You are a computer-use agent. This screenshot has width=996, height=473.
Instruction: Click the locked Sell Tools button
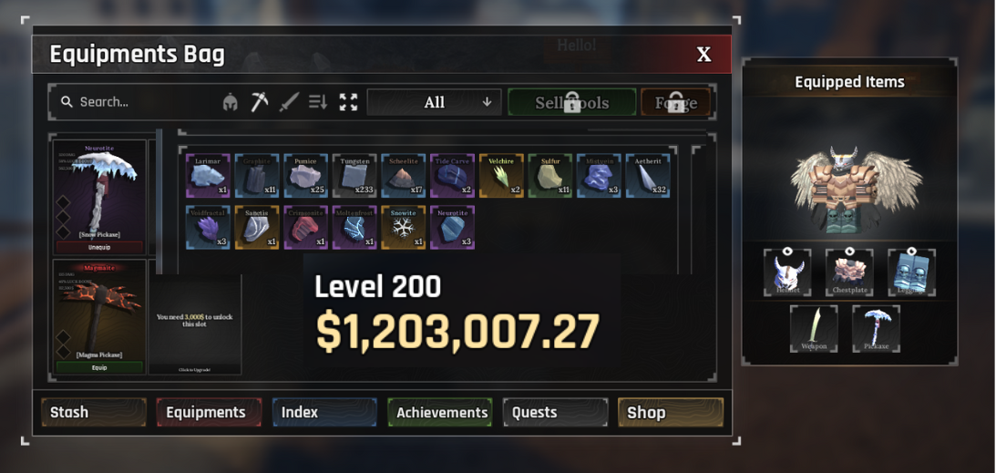pyautogui.click(x=571, y=102)
